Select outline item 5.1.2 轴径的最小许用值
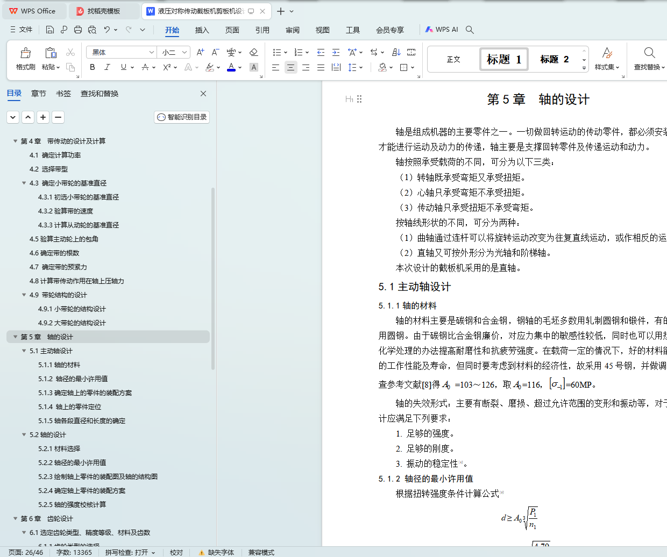 [73, 379]
